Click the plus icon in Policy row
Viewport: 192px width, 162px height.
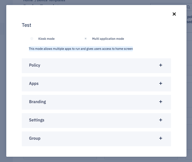coord(161,65)
